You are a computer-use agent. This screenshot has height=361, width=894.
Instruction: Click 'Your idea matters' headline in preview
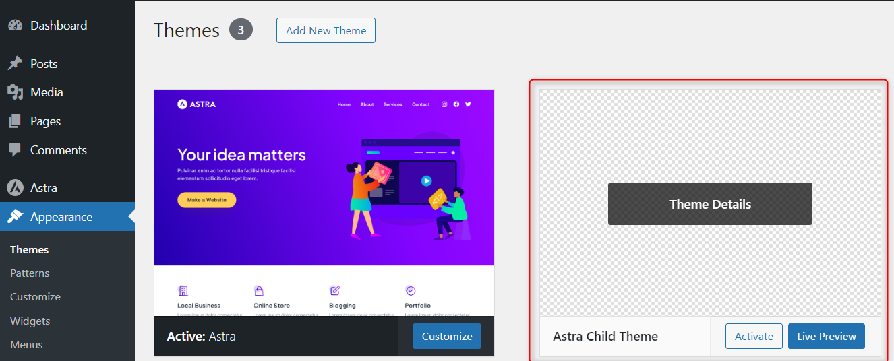241,155
